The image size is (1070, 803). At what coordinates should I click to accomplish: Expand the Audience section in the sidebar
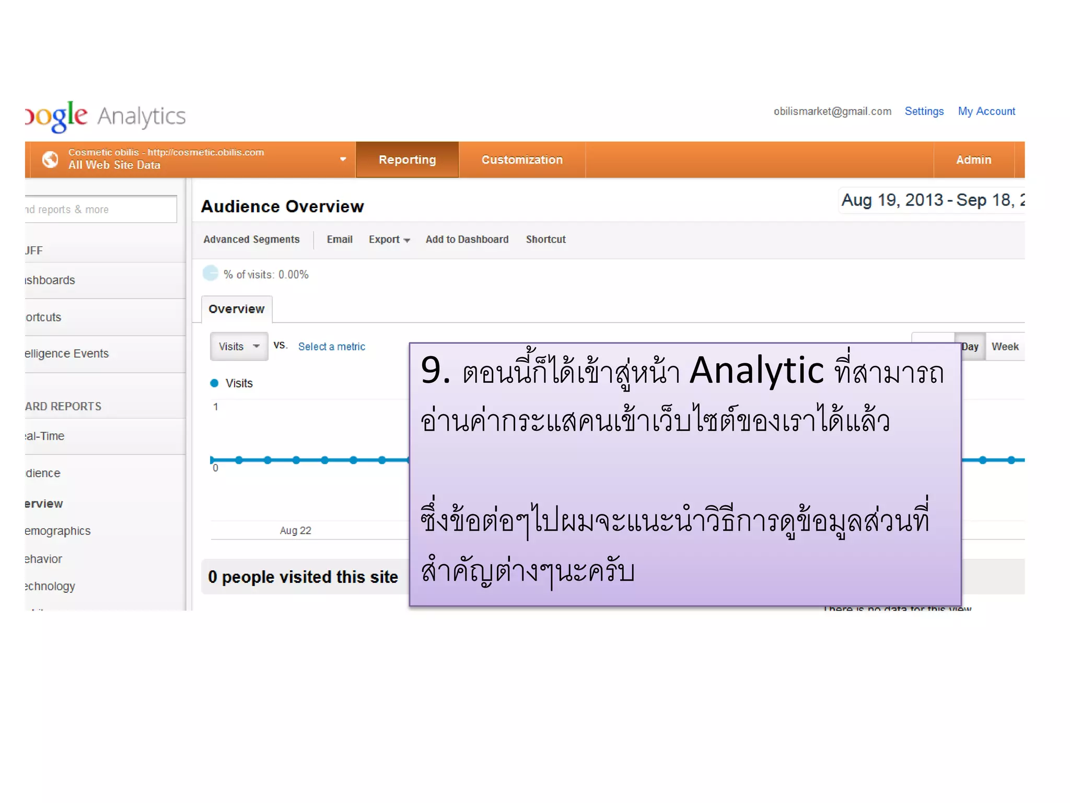point(43,473)
